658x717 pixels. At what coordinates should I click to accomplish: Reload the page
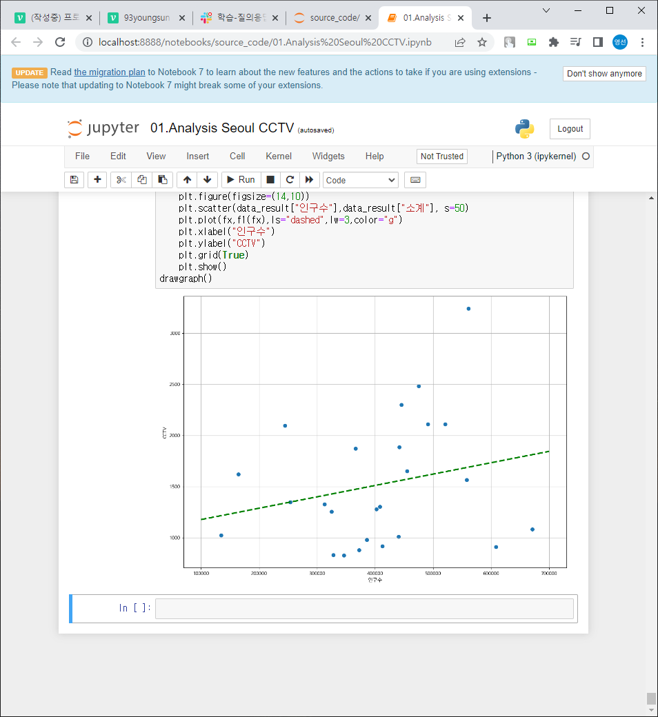pos(60,43)
